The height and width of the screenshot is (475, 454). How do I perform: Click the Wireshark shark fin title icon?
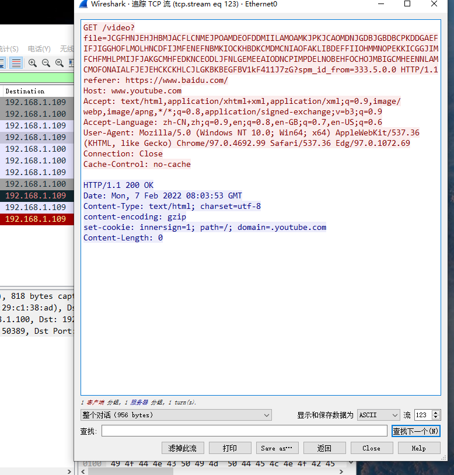tap(82, 4)
